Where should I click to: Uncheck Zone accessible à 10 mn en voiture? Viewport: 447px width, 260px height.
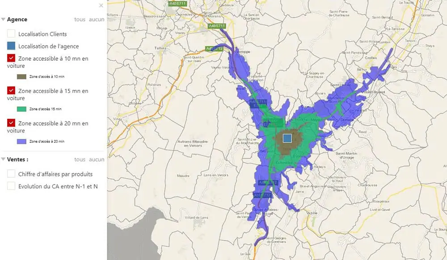[x=11, y=58]
